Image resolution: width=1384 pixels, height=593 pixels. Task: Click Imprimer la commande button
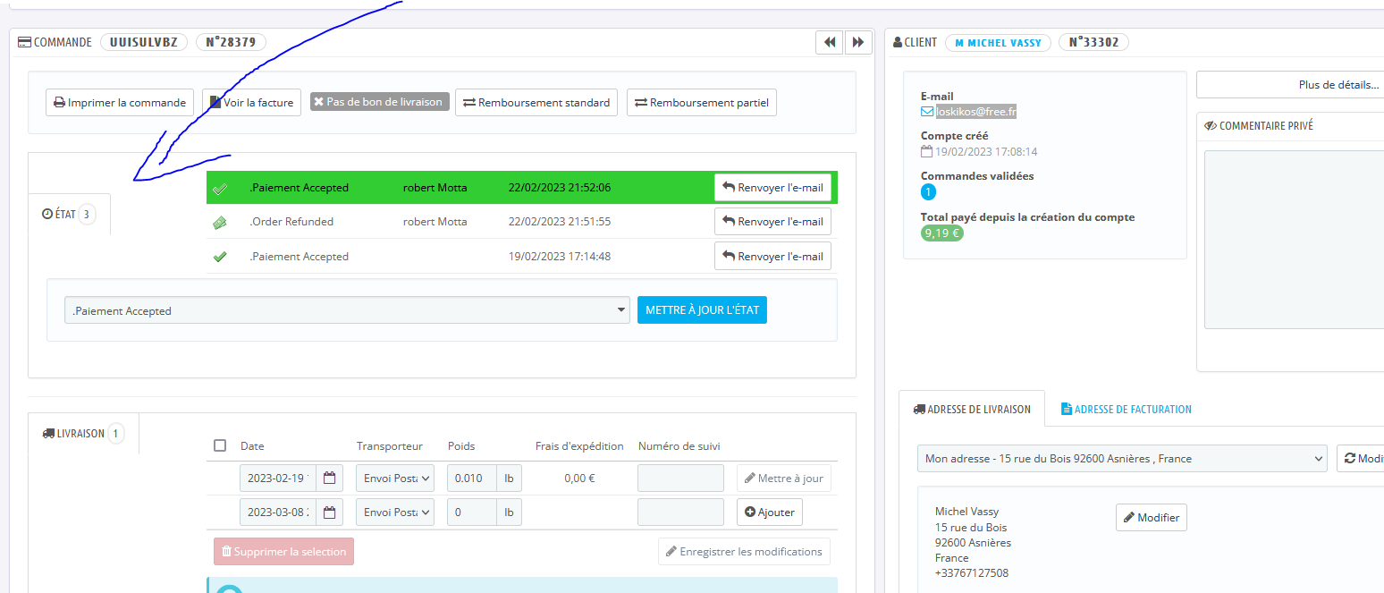[x=120, y=102]
